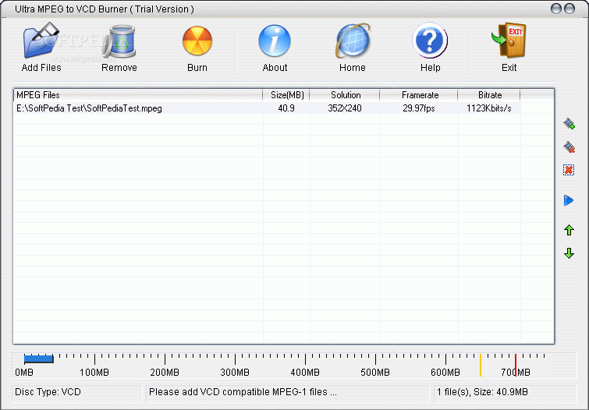Screen dimensions: 589x410
Task: Click the remove video side icon
Action: tap(569, 147)
